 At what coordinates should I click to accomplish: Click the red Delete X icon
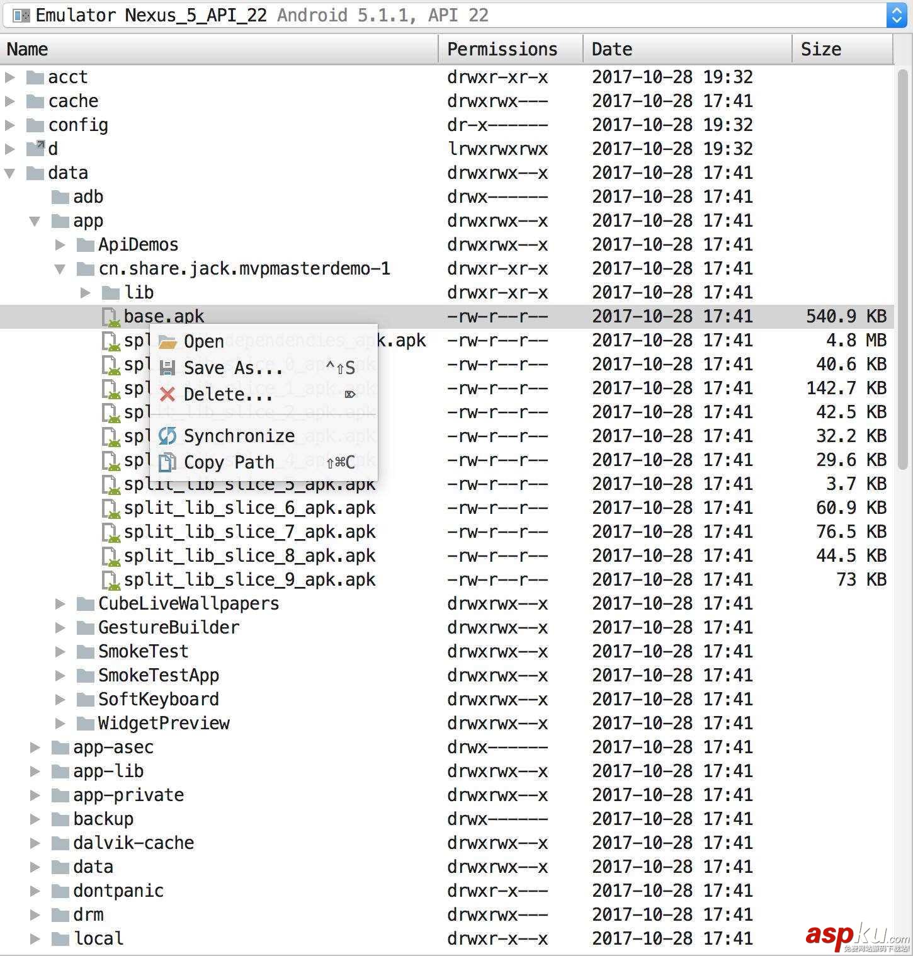(167, 395)
